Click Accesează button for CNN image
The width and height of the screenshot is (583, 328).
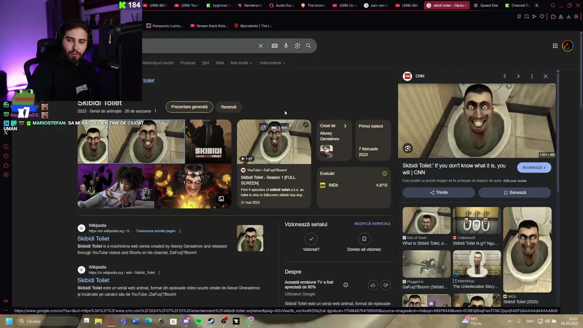534,168
